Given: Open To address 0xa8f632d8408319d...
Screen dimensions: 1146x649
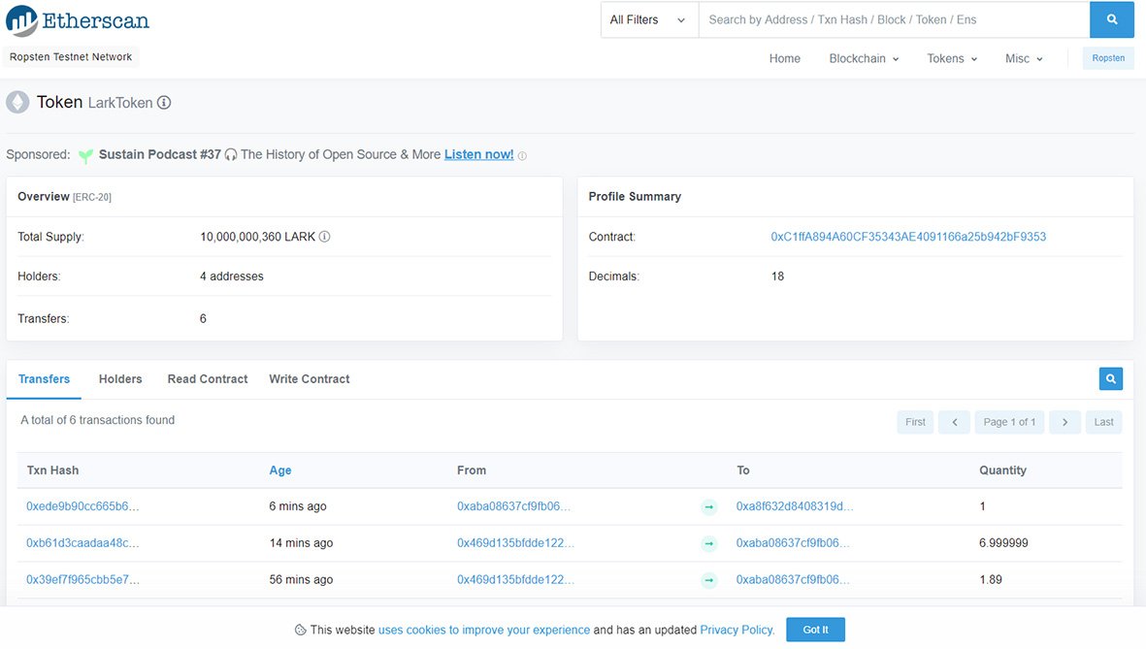Looking at the screenshot, I should 795,506.
